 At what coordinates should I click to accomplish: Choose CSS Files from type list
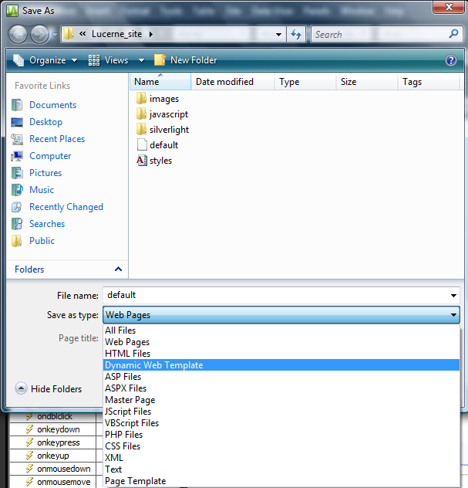[x=123, y=446]
